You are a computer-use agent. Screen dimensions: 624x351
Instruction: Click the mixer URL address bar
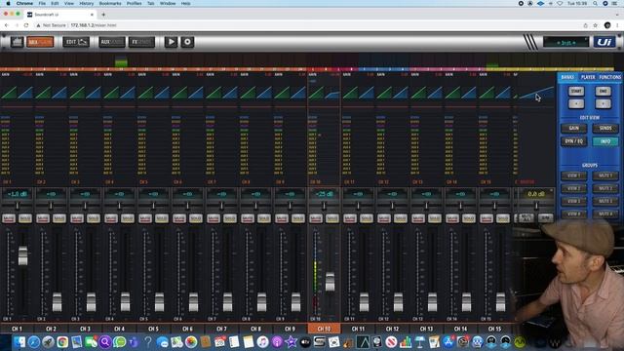(94, 25)
